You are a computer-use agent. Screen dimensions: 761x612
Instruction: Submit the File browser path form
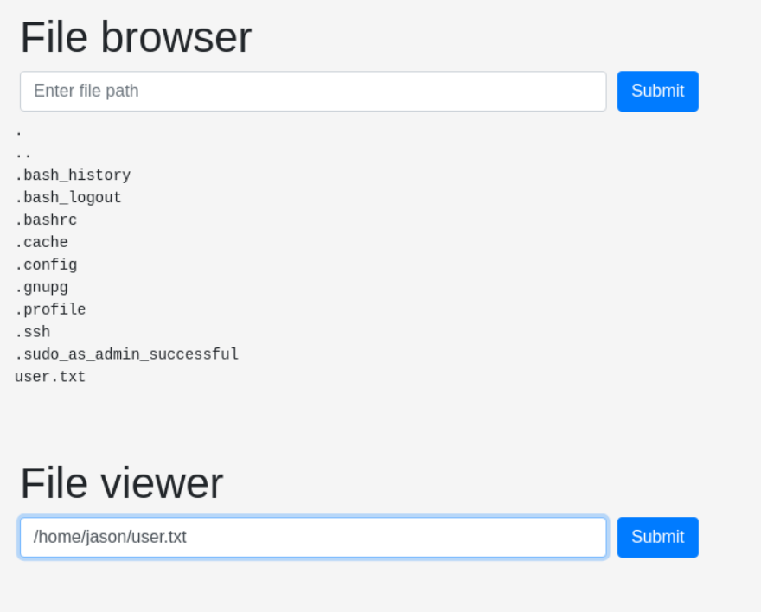[657, 91]
